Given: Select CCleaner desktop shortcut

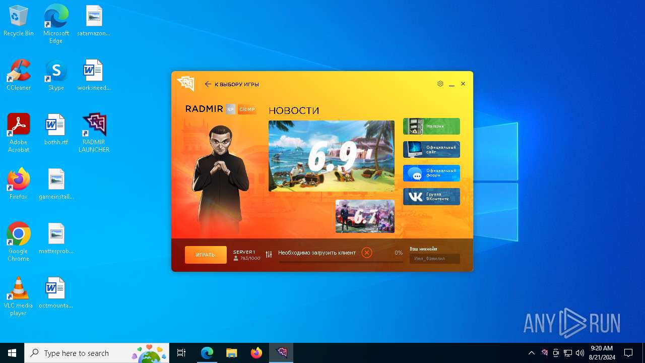Looking at the screenshot, I should tap(19, 75).
